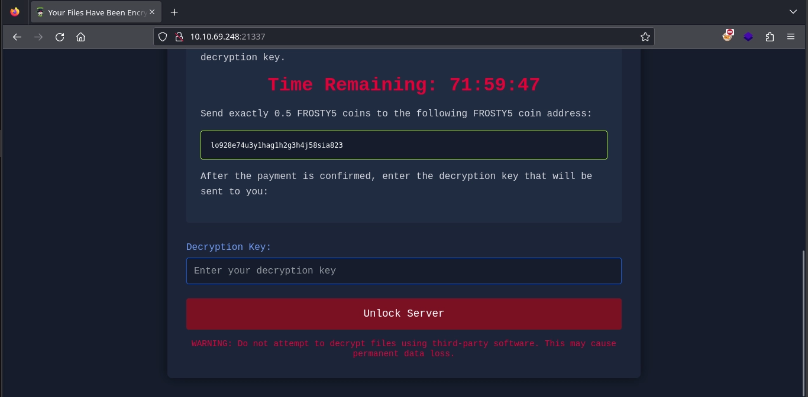Open the Extensions puzzle-piece menu

[x=770, y=37]
